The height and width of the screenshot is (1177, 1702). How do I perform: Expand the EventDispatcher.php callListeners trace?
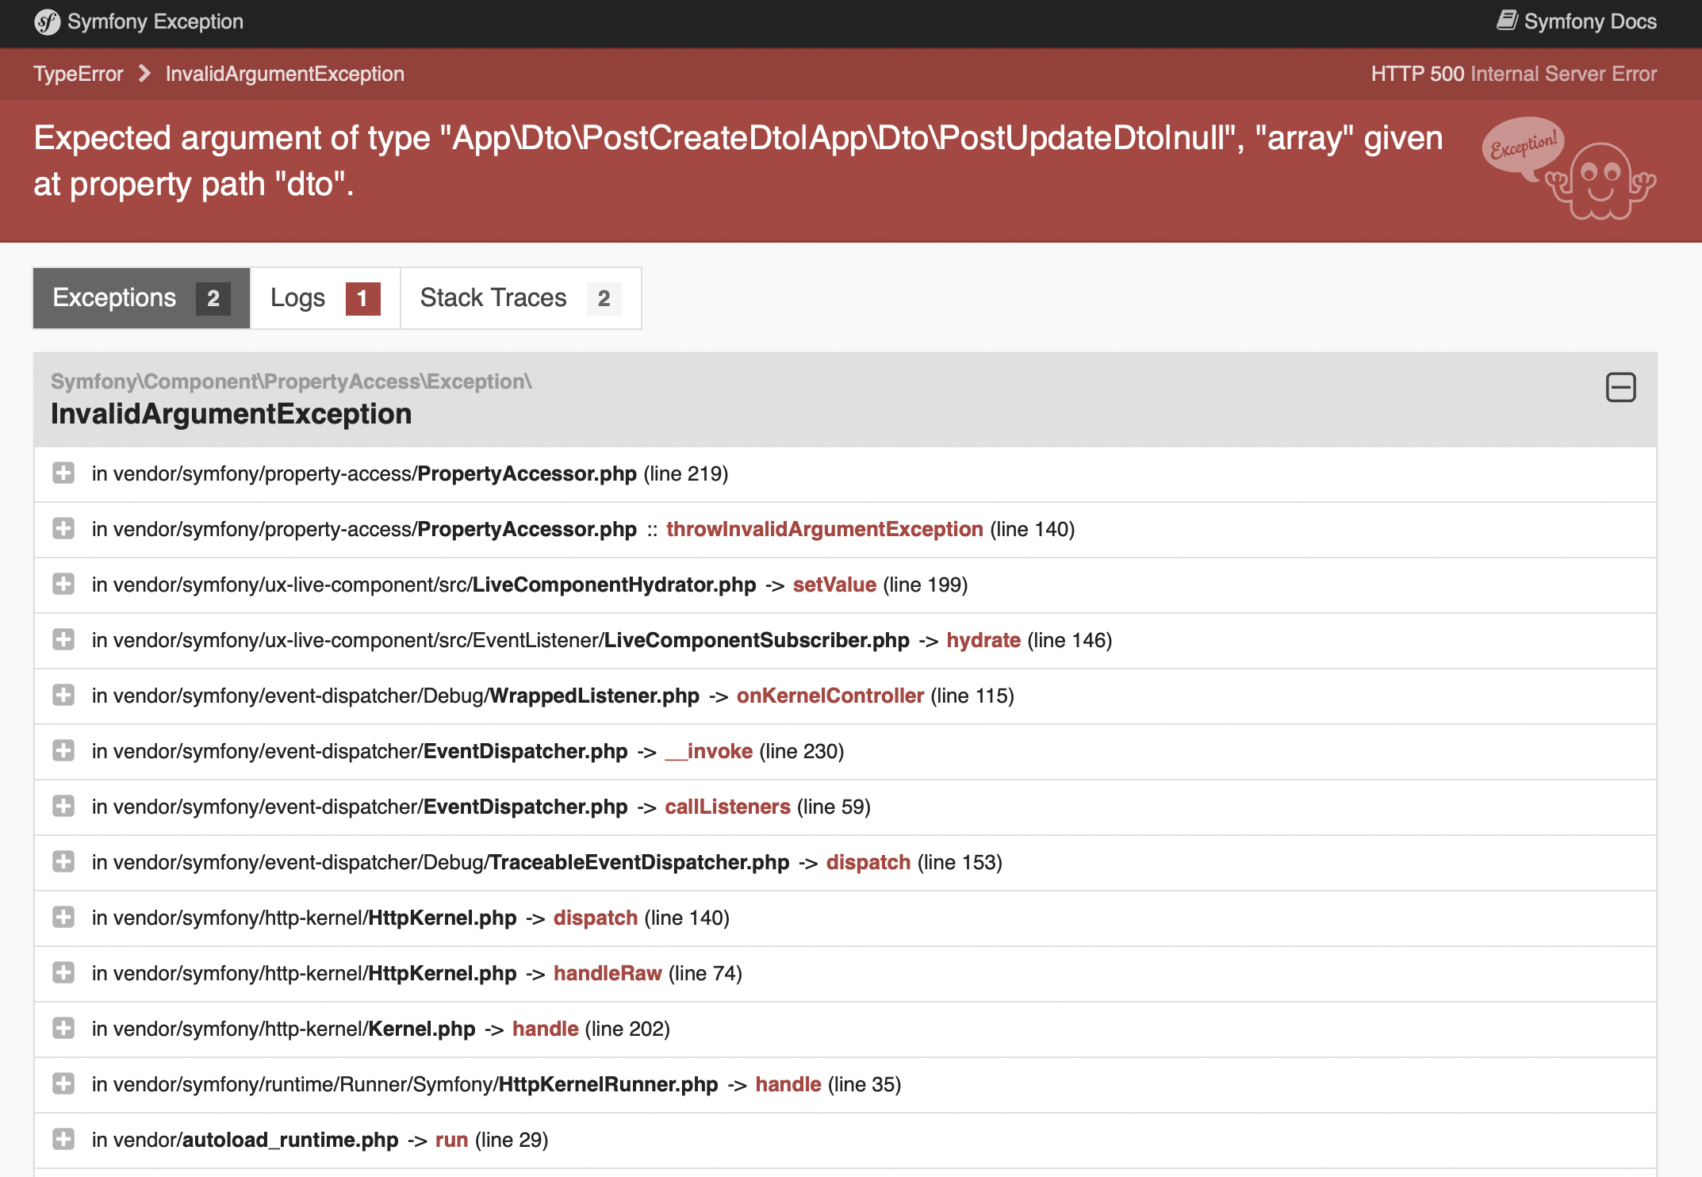63,807
